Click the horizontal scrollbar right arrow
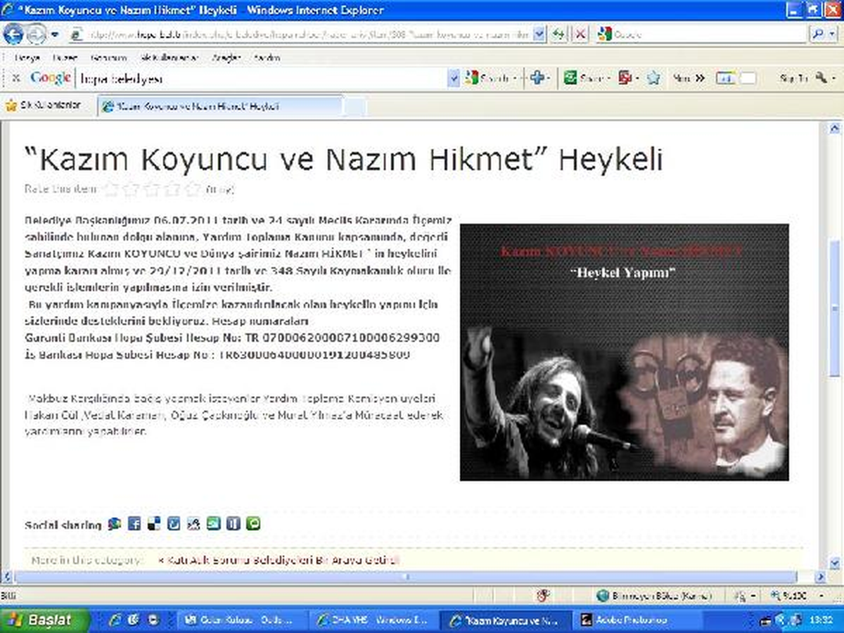The image size is (844, 633). tap(819, 577)
